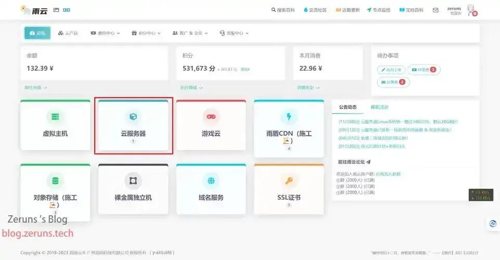Switch to the 最新活动 tab
Image resolution: width=500 pixels, height=260 pixels.
click(379, 107)
